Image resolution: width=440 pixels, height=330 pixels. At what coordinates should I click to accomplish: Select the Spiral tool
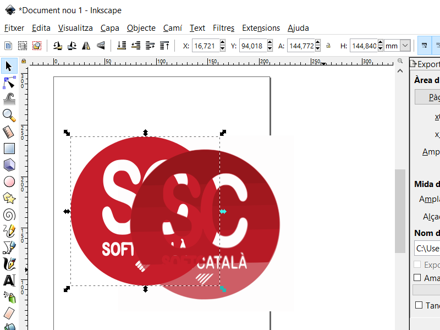[9, 215]
